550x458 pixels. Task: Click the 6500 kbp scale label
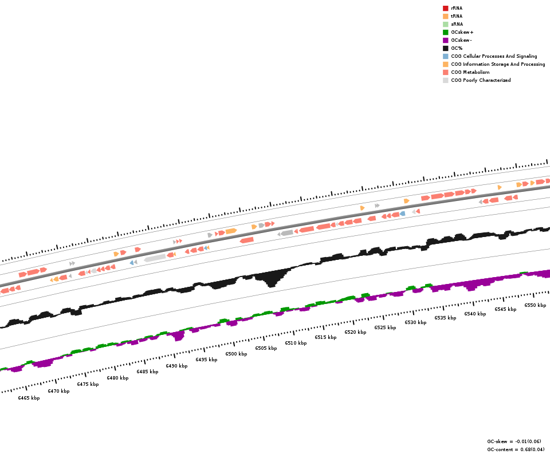tap(236, 354)
